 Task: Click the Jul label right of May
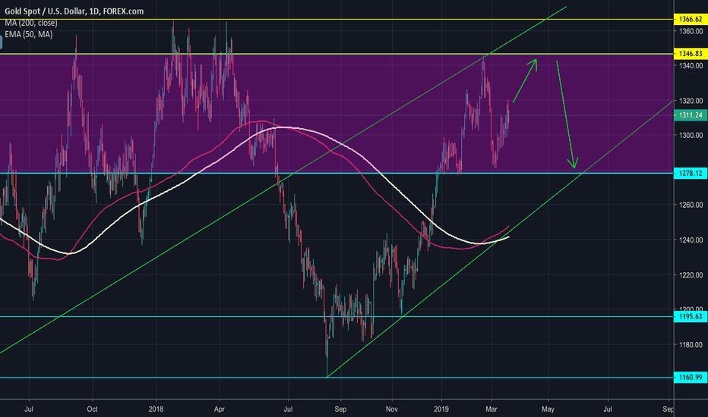(608, 409)
